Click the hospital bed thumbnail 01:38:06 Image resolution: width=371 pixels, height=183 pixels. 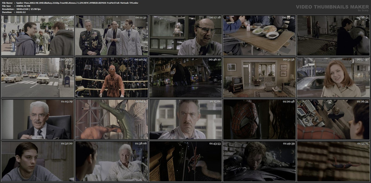pos(112,161)
